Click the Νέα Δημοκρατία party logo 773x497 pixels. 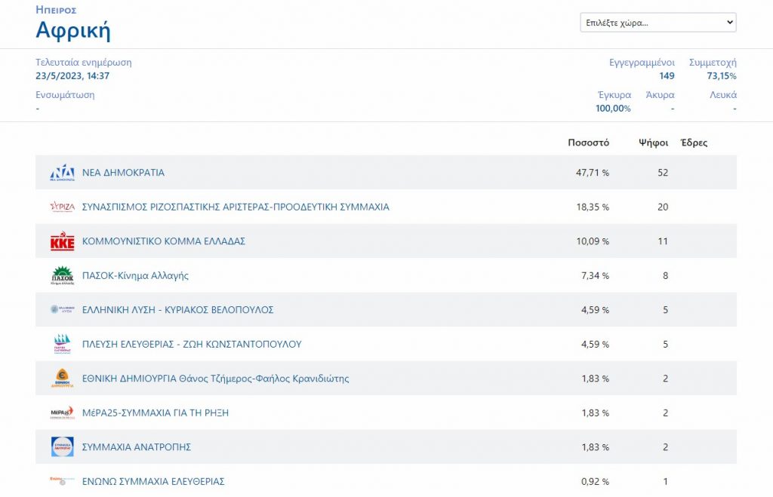click(x=62, y=173)
